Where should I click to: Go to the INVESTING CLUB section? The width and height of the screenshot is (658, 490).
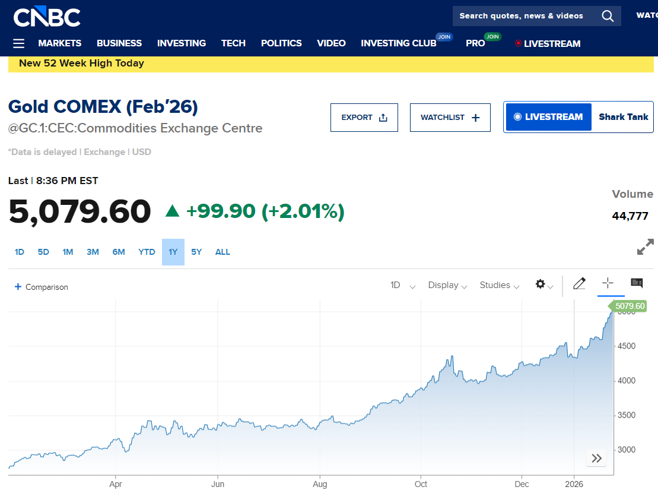pos(398,43)
